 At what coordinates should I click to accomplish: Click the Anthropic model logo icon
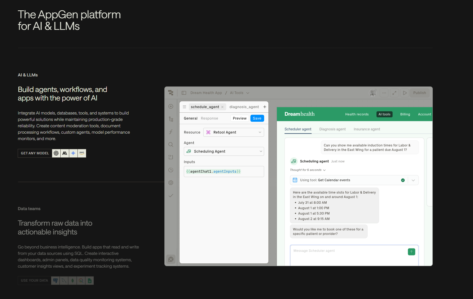(x=65, y=153)
